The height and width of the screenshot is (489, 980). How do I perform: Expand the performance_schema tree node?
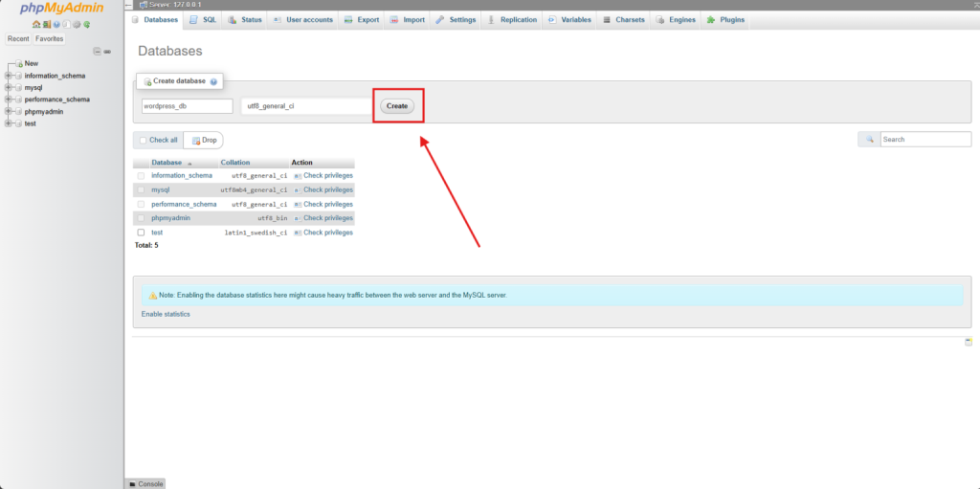9,100
